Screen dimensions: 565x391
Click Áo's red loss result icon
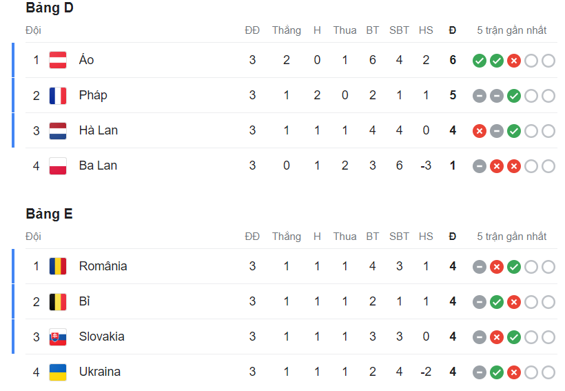[514, 61]
